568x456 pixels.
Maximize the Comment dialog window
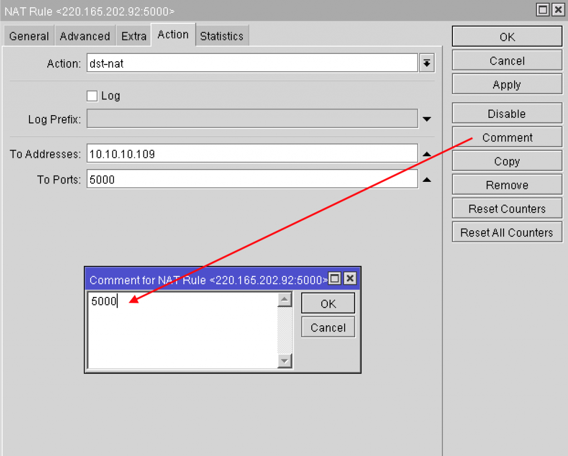click(335, 279)
